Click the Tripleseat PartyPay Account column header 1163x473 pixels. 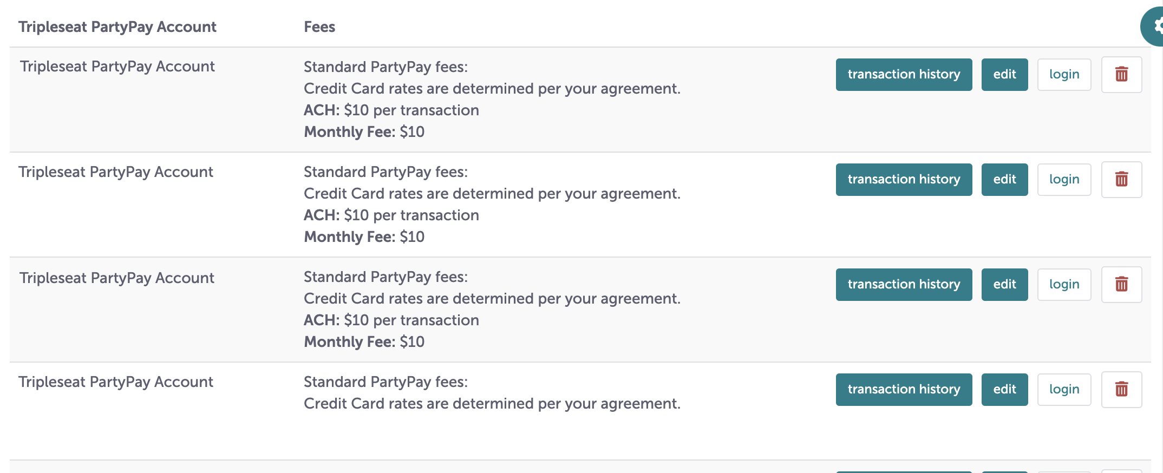click(x=117, y=26)
